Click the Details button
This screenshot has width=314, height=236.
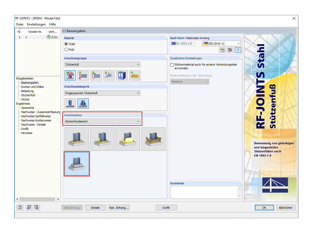pyautogui.click(x=96, y=208)
